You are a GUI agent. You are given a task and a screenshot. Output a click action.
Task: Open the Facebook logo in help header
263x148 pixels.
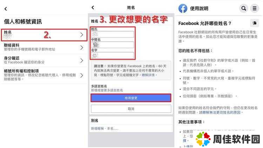click(x=183, y=8)
